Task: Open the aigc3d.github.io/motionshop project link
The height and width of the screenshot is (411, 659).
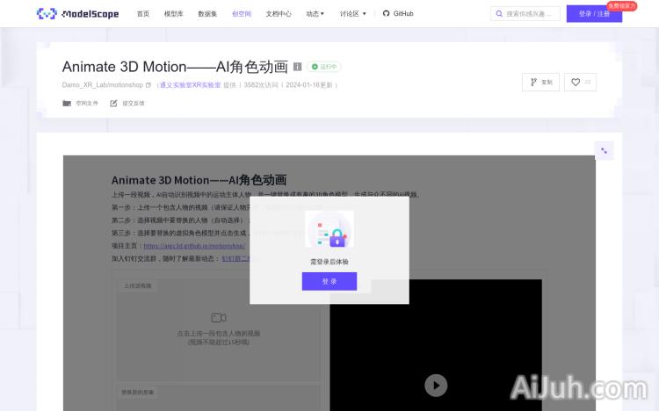Action: 194,246
